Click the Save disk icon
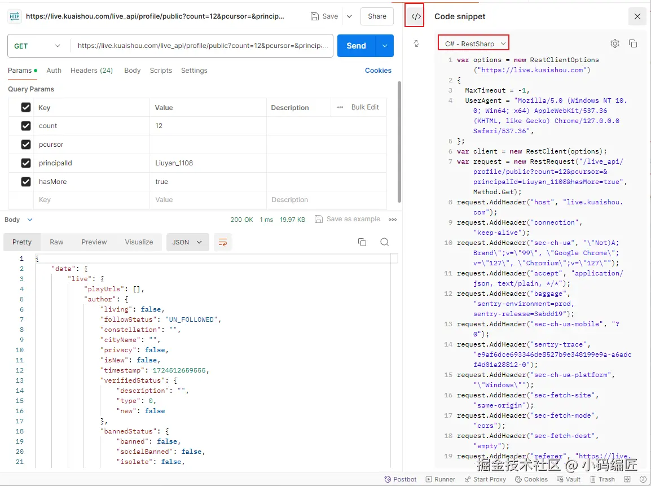The width and height of the screenshot is (651, 486). coord(315,16)
